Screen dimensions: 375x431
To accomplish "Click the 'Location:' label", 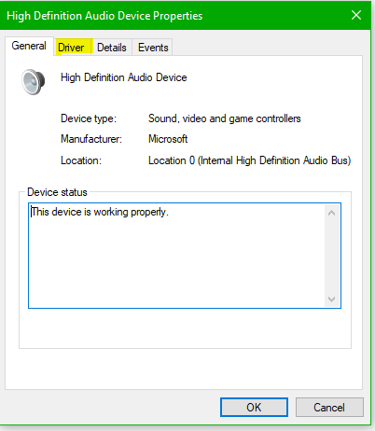I will point(81,160).
